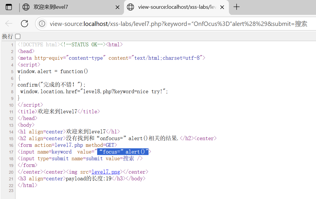Click the head tag on line 2
The width and height of the screenshot is (316, 199).
(26, 51)
